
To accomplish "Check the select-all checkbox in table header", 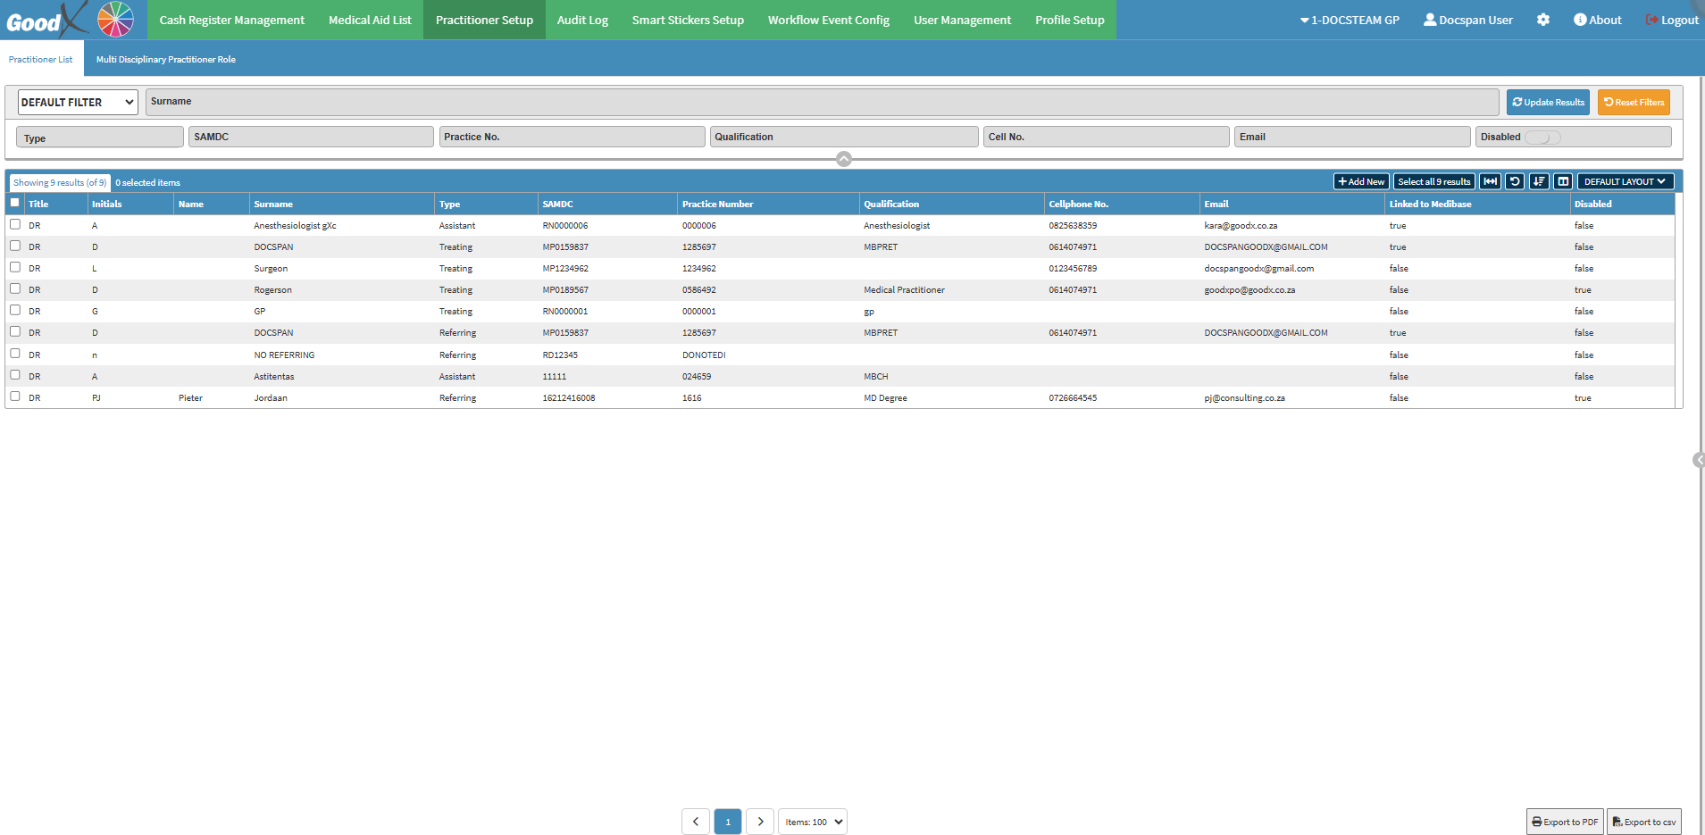I will [15, 203].
